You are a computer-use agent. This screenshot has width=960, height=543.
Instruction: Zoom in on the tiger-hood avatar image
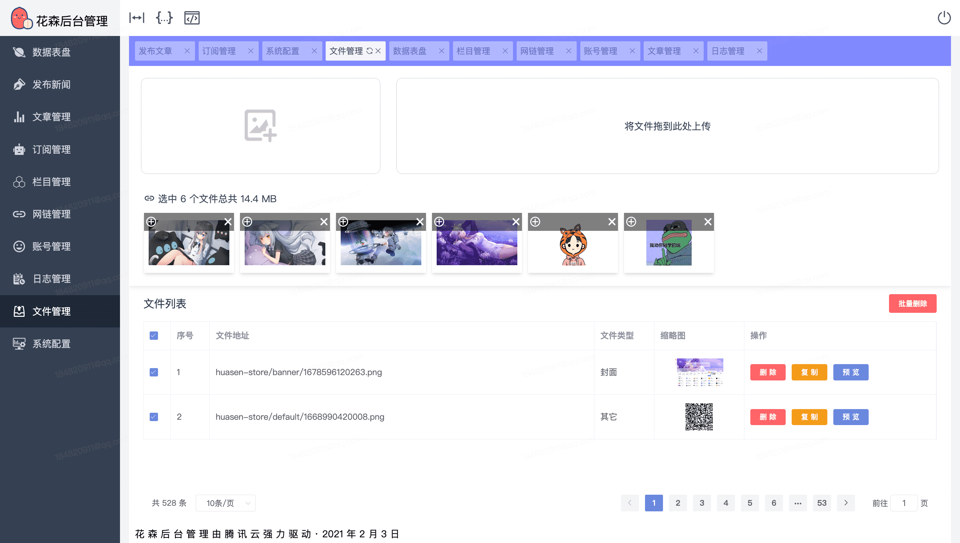pos(535,222)
